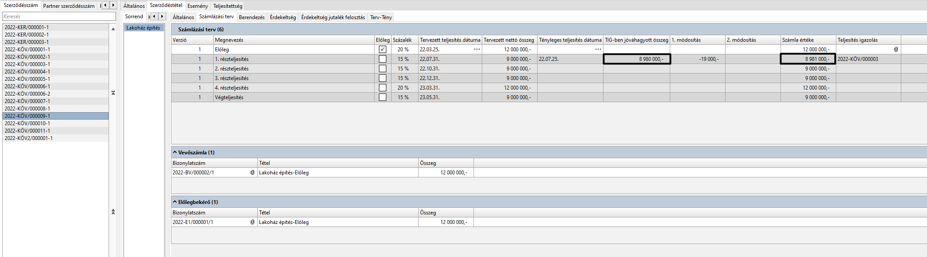Open the Teljesítettség tab
927x257 pixels.
[228, 6]
